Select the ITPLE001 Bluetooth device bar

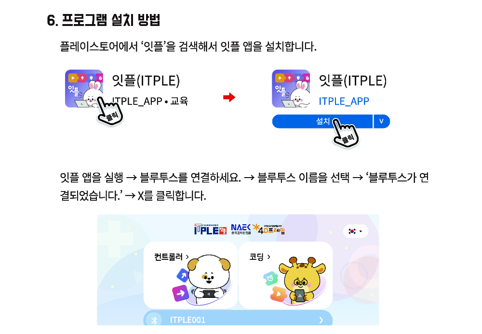coord(238,318)
